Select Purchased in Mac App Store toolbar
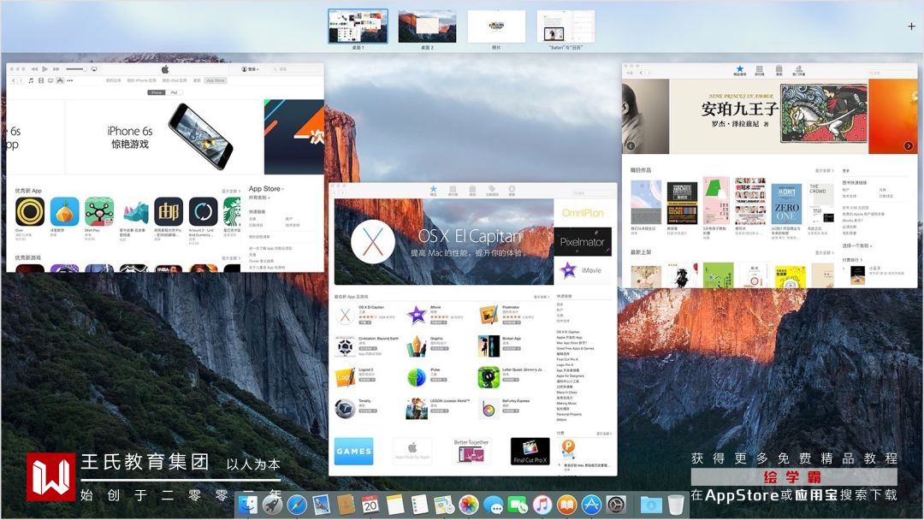924x520 pixels. tap(492, 191)
